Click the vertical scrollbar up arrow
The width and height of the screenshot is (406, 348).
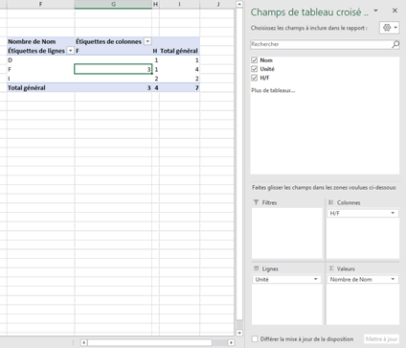click(x=239, y=4)
